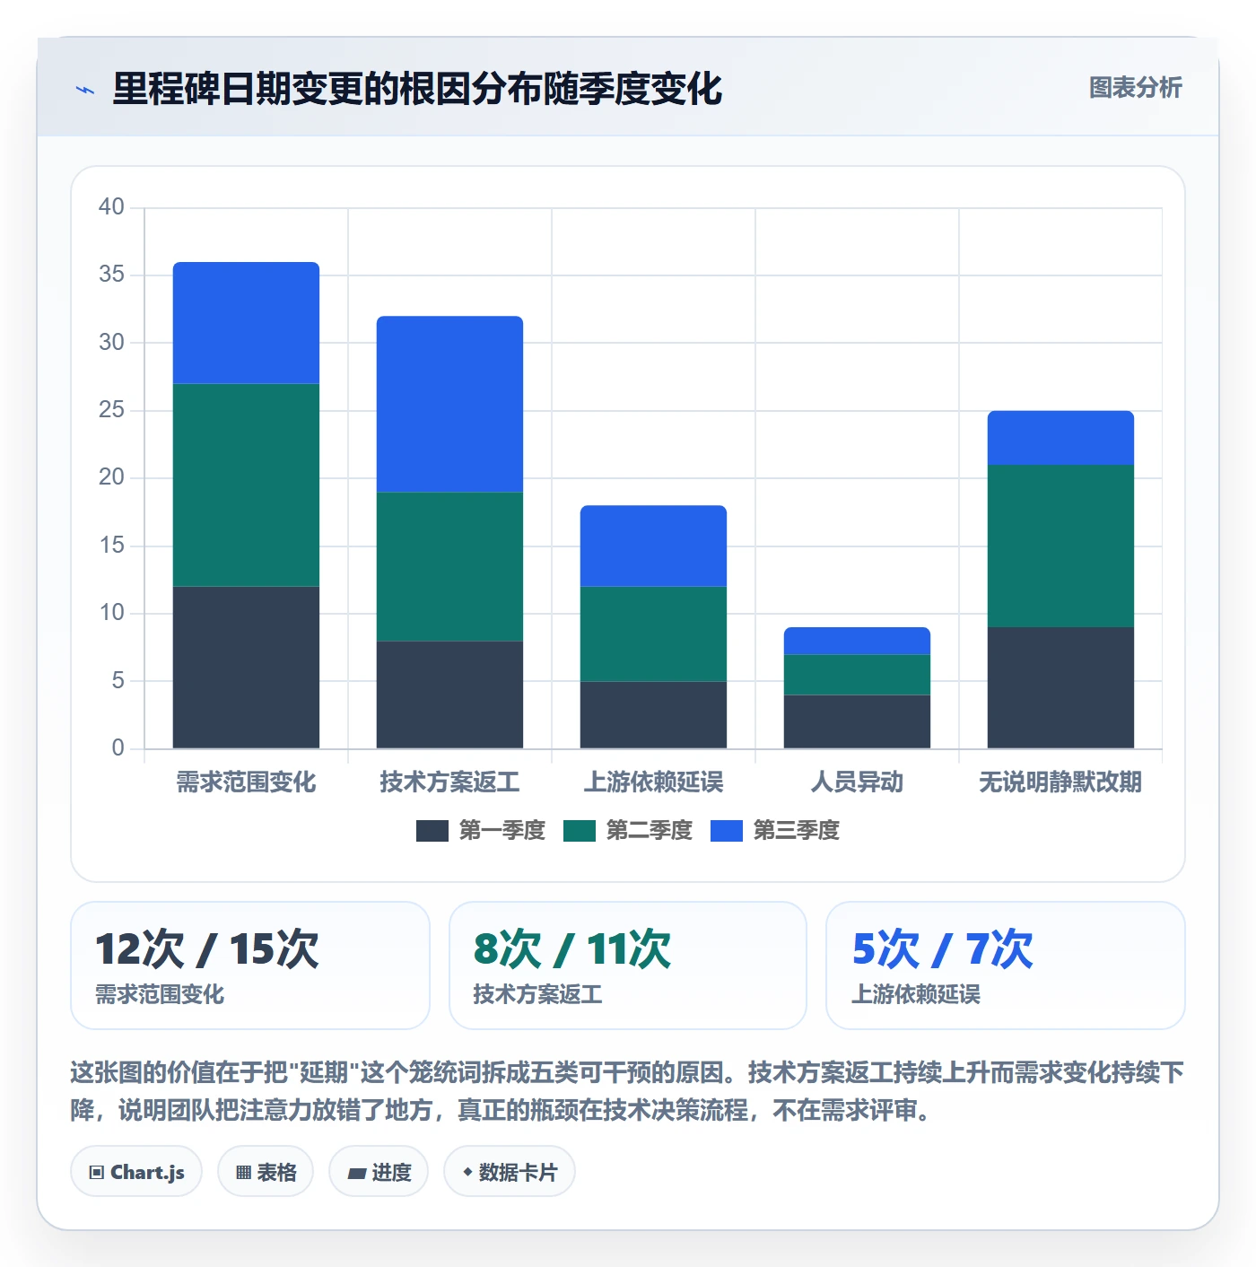
Task: Click the 需求范围变化 caption in first card
Action: point(160,994)
